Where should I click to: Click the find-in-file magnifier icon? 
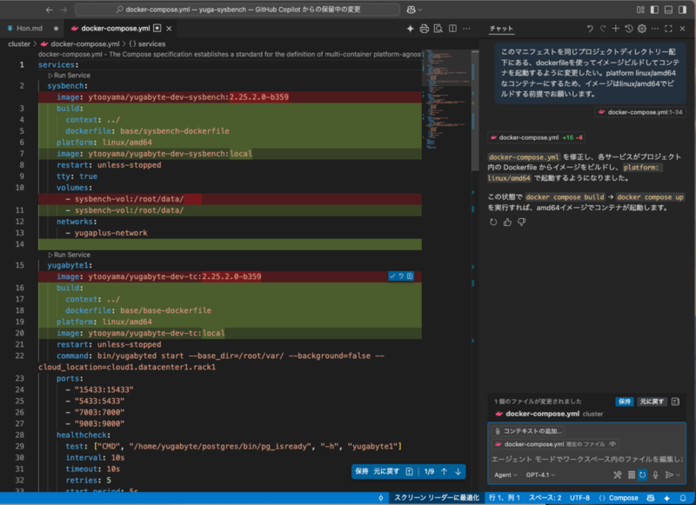[438, 29]
